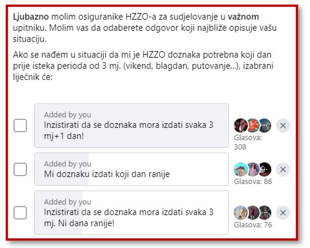Image resolution: width=310 pixels, height=248 pixels.
Task: Check the 'Mi doznaku izdati koji dan ranije' box
Action: [x=20, y=169]
